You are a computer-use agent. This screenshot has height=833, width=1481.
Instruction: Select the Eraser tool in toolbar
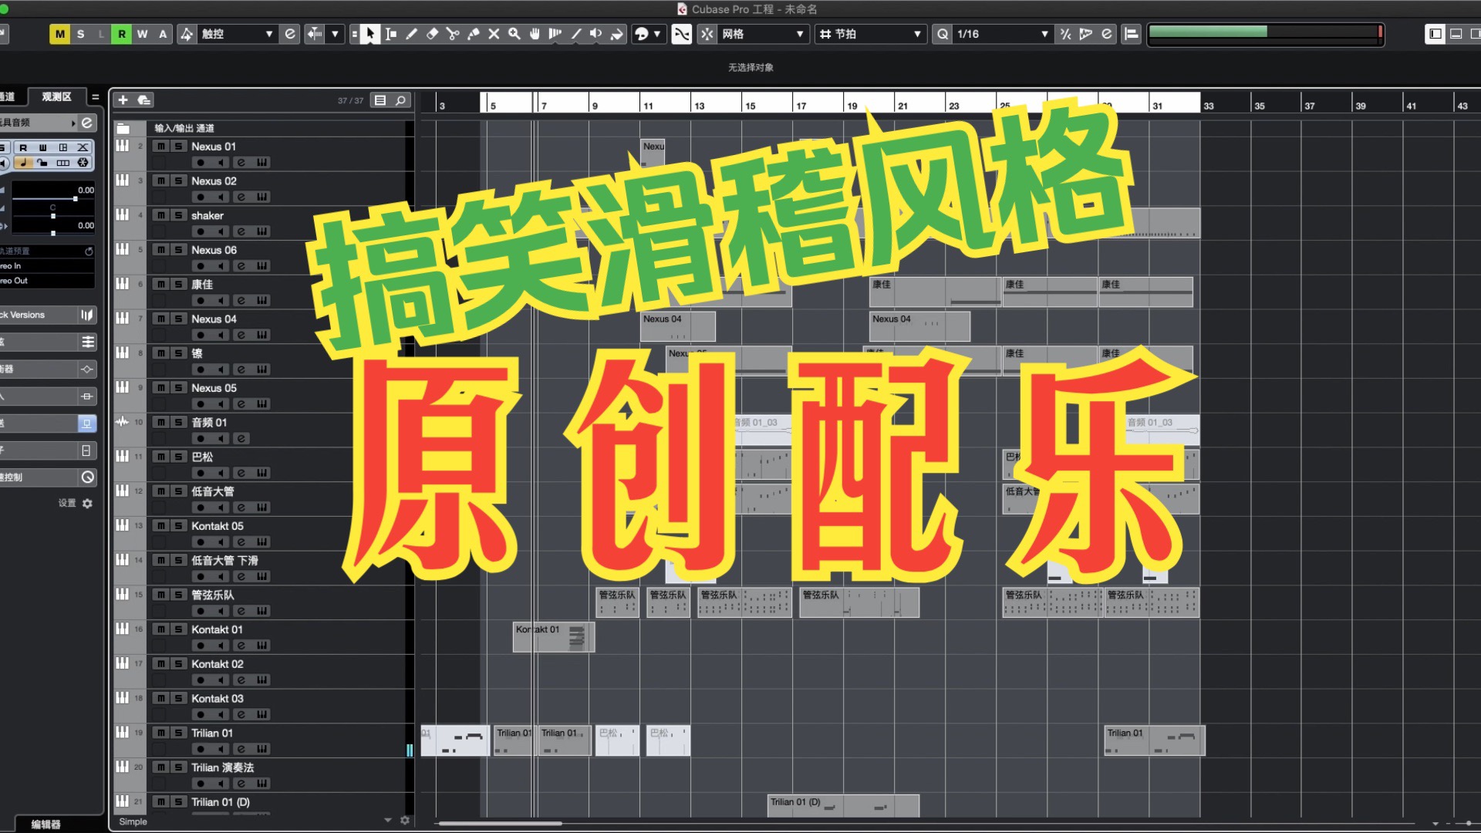pos(432,34)
